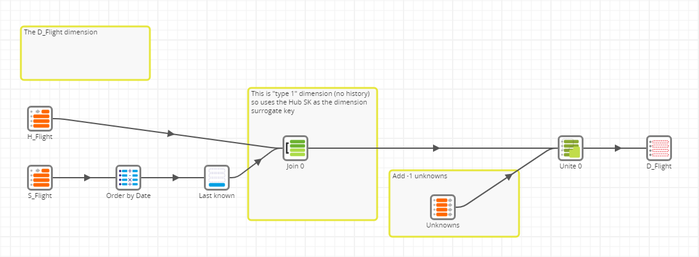Viewport: 699px width, 257px height.
Task: Click the Unite 0 component icon
Action: [571, 148]
